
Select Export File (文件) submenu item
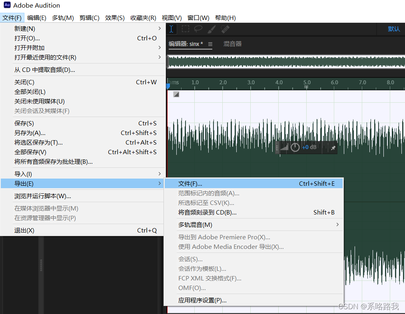pyautogui.click(x=253, y=183)
